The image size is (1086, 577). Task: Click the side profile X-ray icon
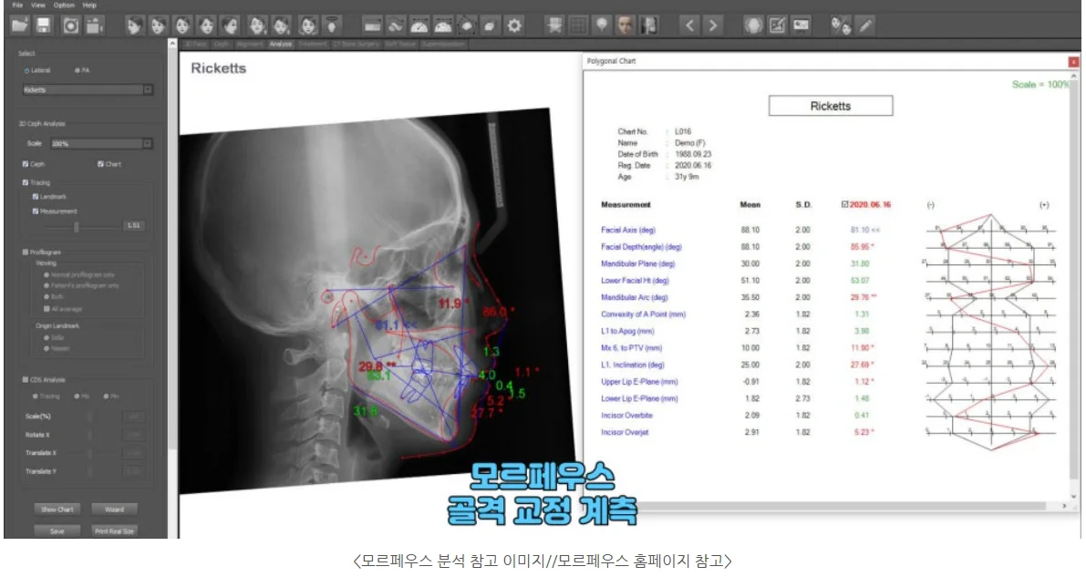pyautogui.click(x=649, y=26)
